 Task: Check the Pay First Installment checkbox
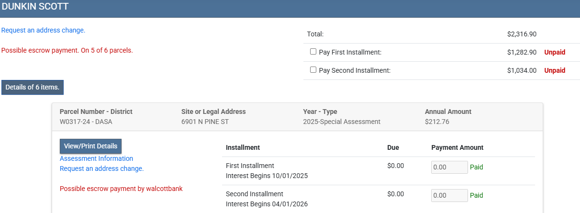pos(313,52)
